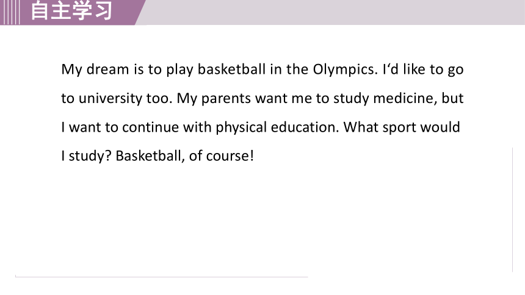525x295 pixels.
Task: Click the contraction I'd in first line
Action: tap(391, 69)
